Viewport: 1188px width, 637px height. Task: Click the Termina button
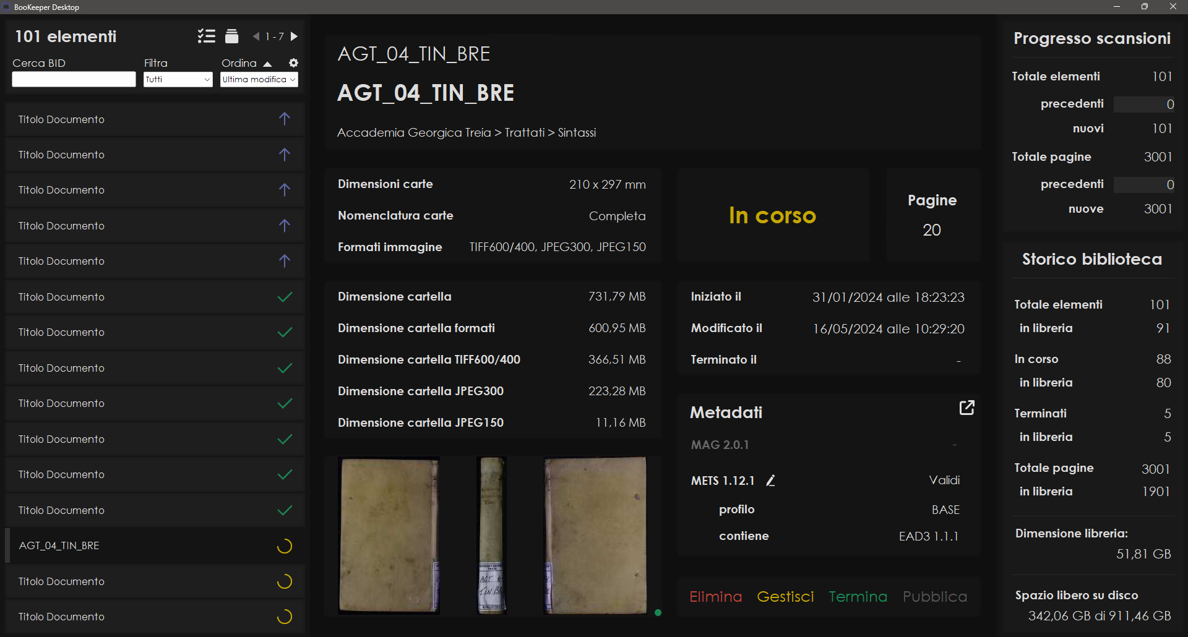click(858, 597)
